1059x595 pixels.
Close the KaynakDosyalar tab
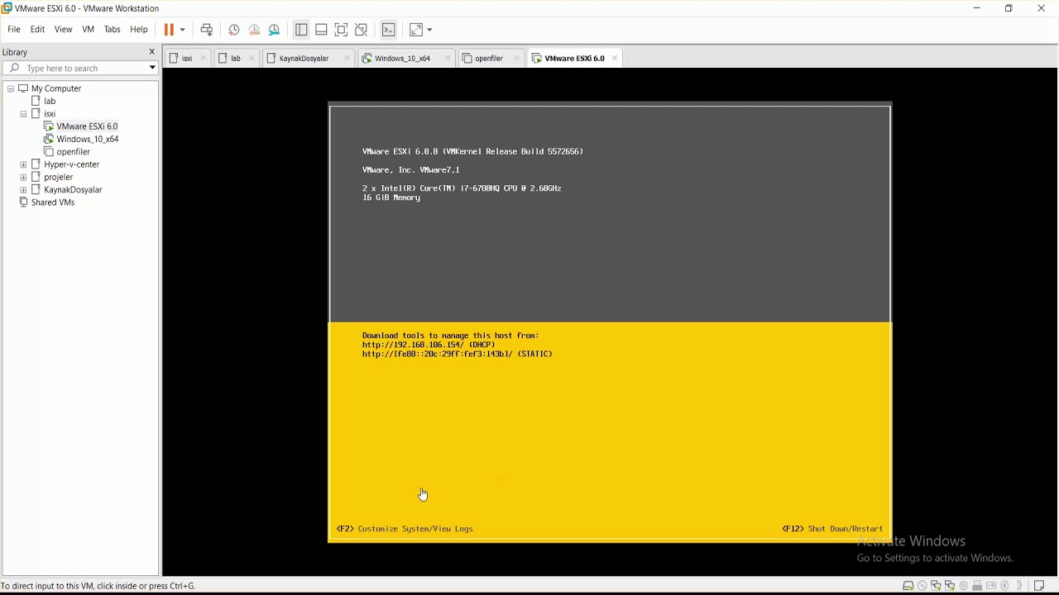pos(347,59)
